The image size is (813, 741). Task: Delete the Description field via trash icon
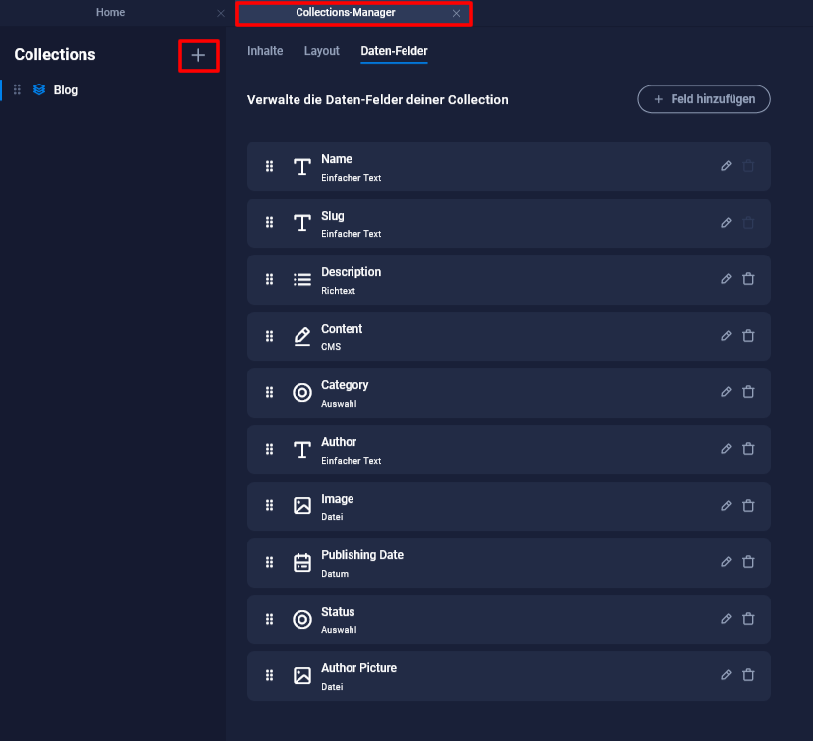point(748,279)
